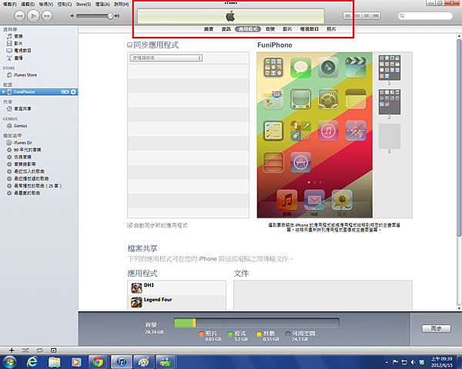462x369 pixels.
Task: Click the Sync (同步) button
Action: point(437,328)
